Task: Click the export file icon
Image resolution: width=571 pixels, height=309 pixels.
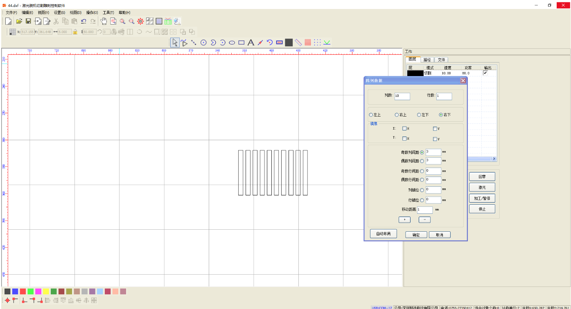Action: [47, 21]
